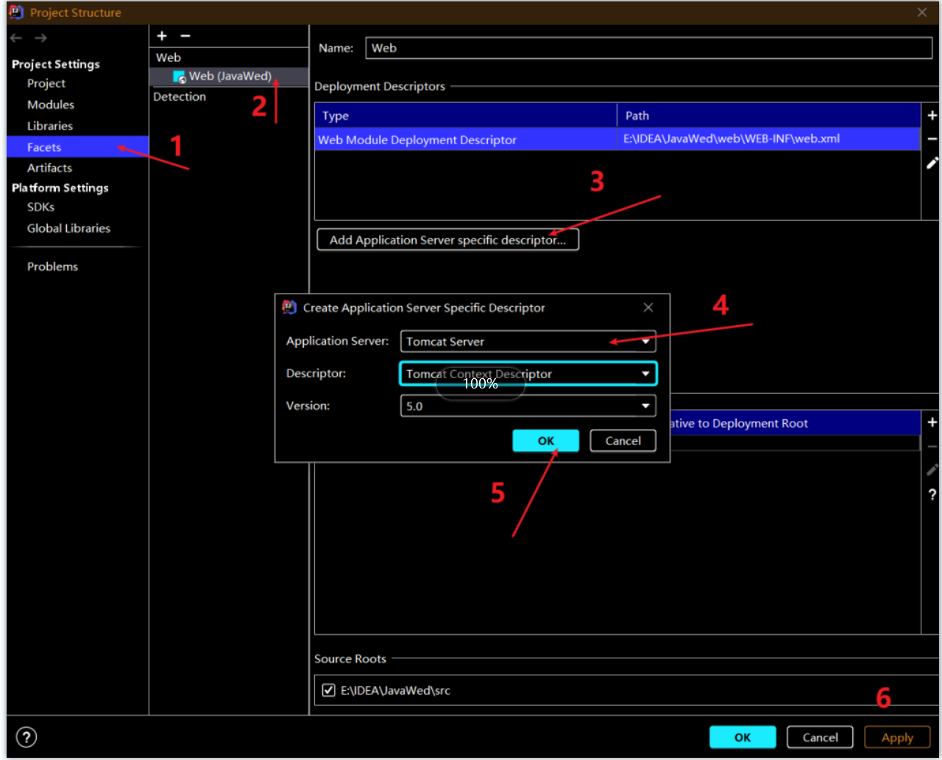Screen dimensions: 942x760
Task: Click OK in Project Structure window
Action: pos(743,737)
